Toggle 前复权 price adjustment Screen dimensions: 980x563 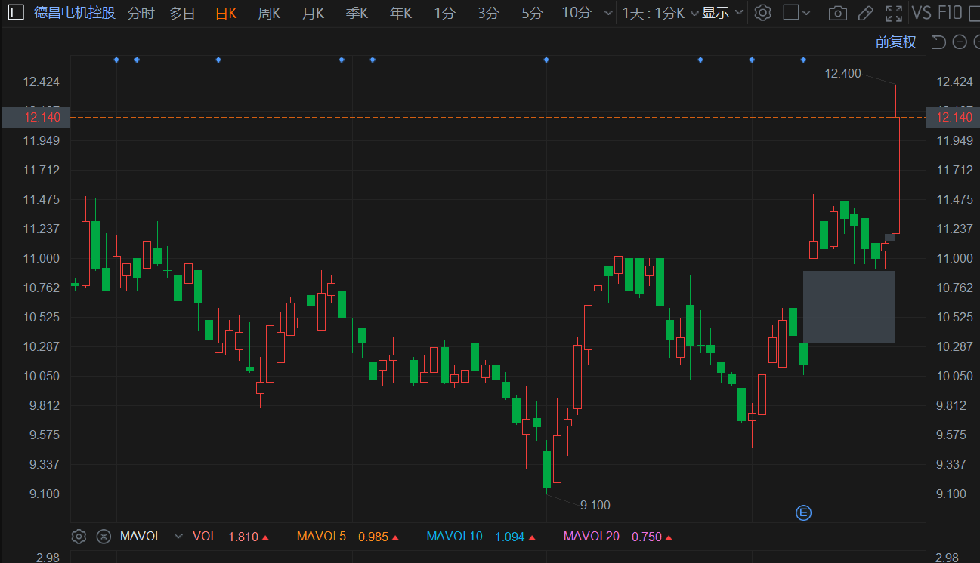point(896,42)
